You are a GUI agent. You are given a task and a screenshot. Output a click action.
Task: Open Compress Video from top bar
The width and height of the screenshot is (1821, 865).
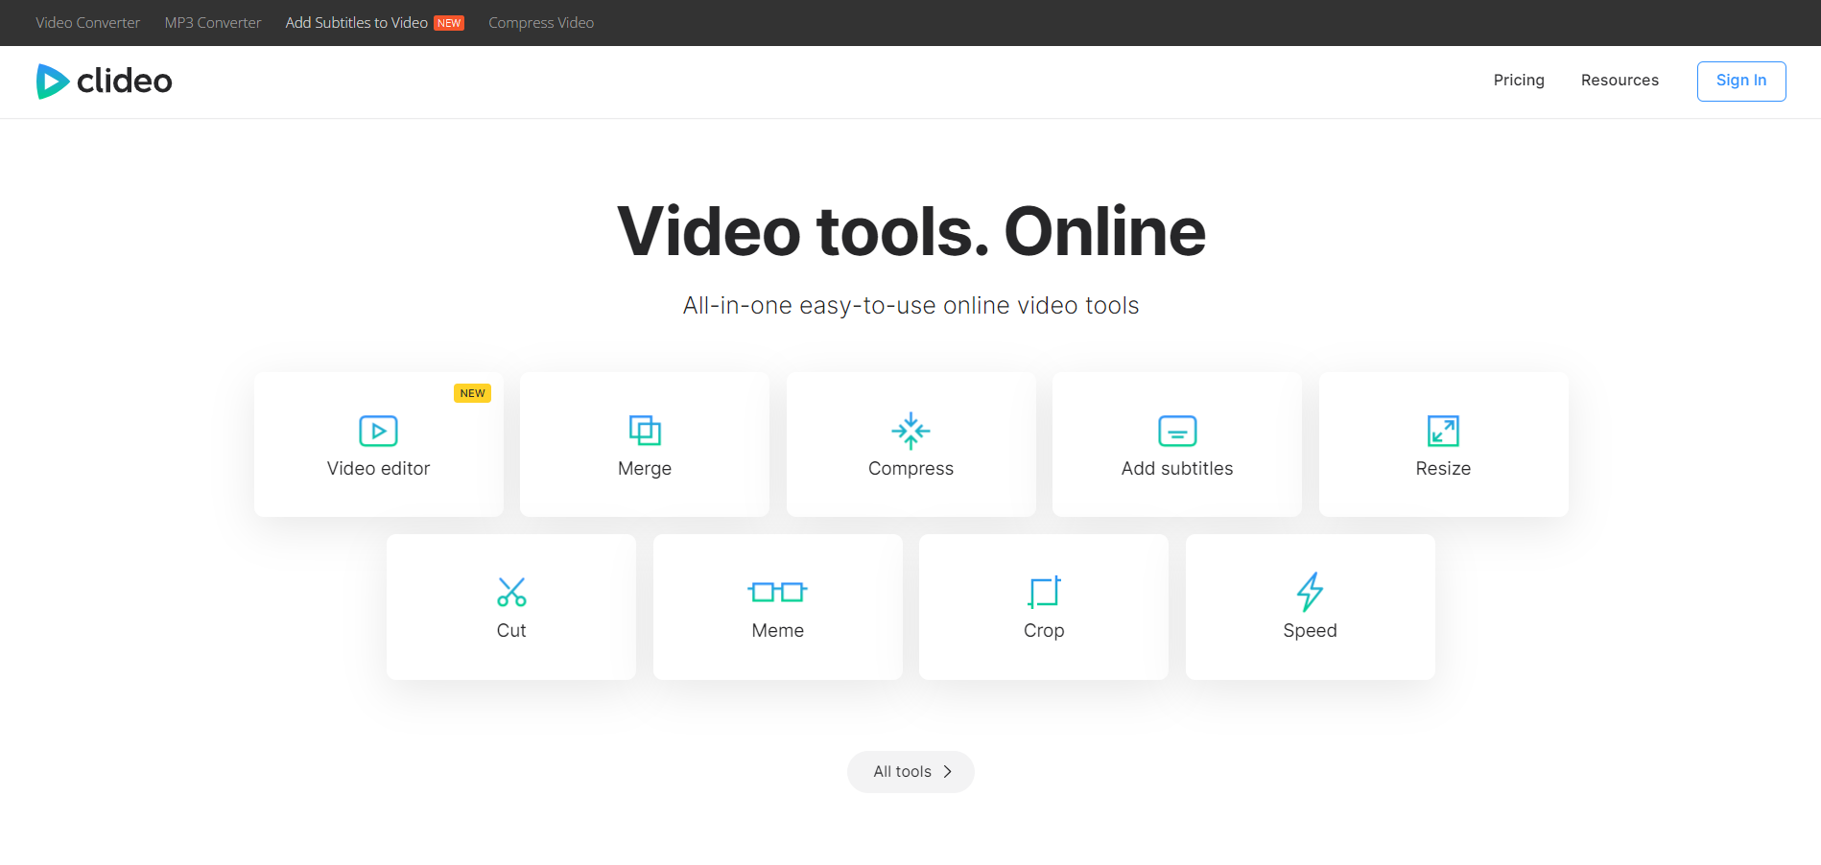541,23
